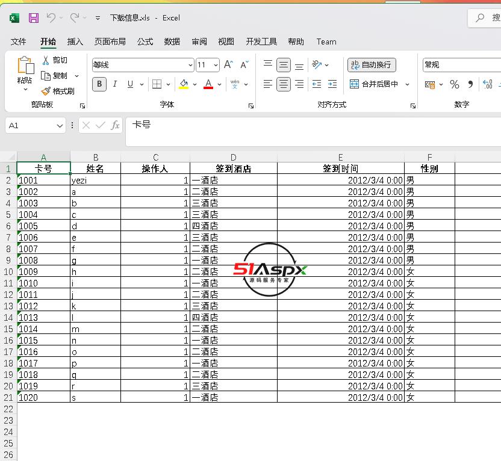Image resolution: width=501 pixels, height=461 pixels.
Task: Switch to 数据 tab
Action: (172, 42)
